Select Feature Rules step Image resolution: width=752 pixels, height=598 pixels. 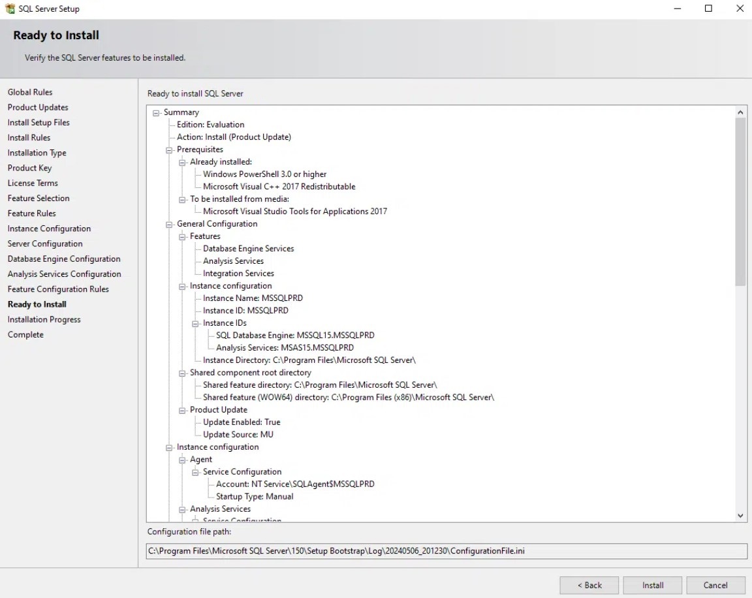[31, 213]
